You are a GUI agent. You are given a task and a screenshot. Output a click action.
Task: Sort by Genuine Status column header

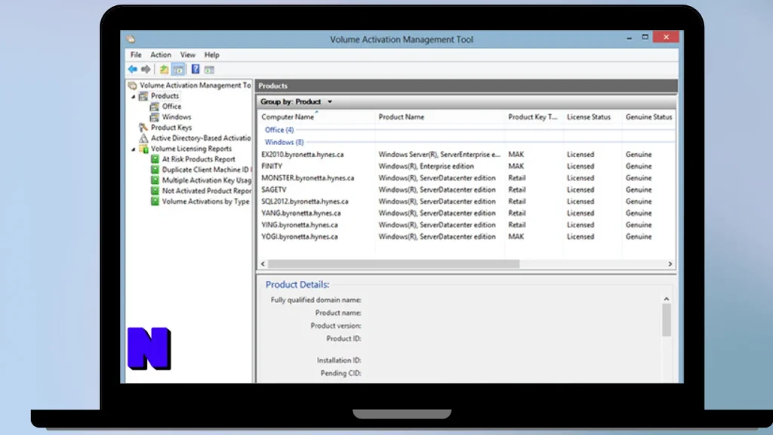tap(648, 117)
